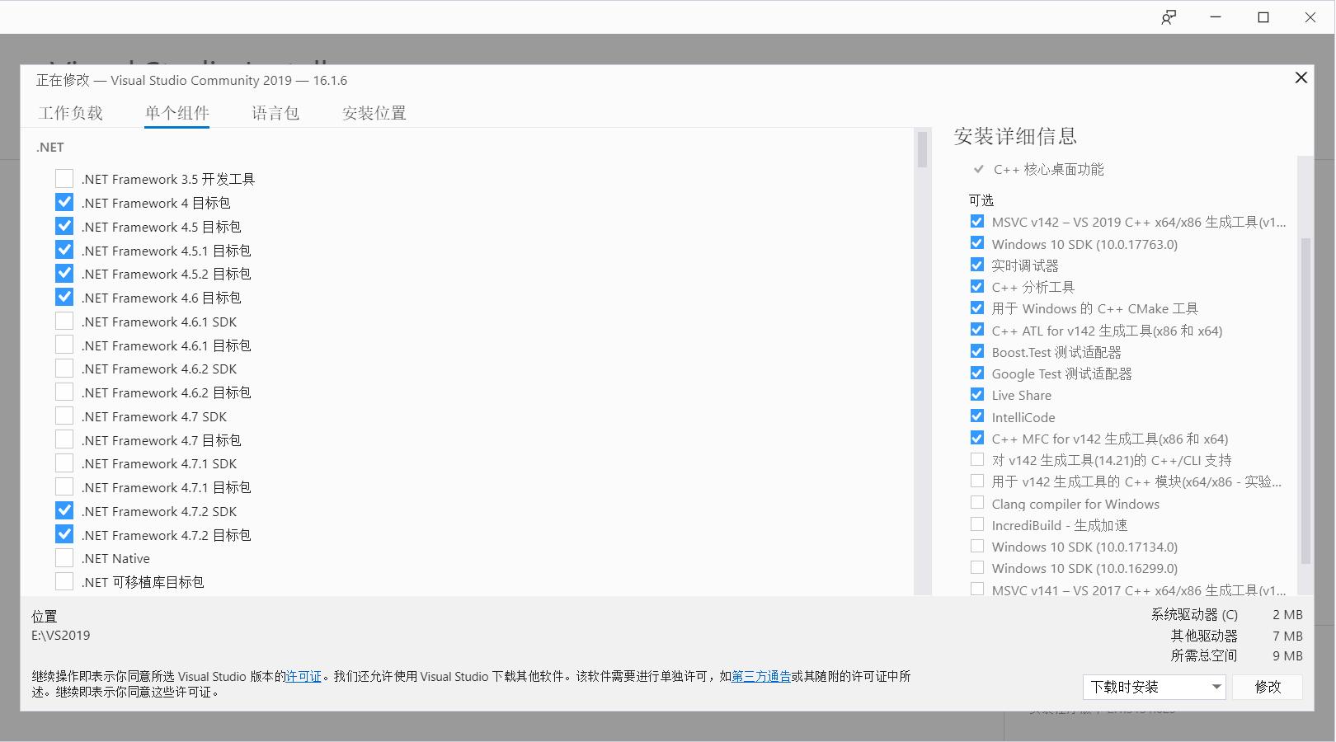Open the 下载时安装 dropdown
1336x742 pixels.
click(x=1155, y=687)
